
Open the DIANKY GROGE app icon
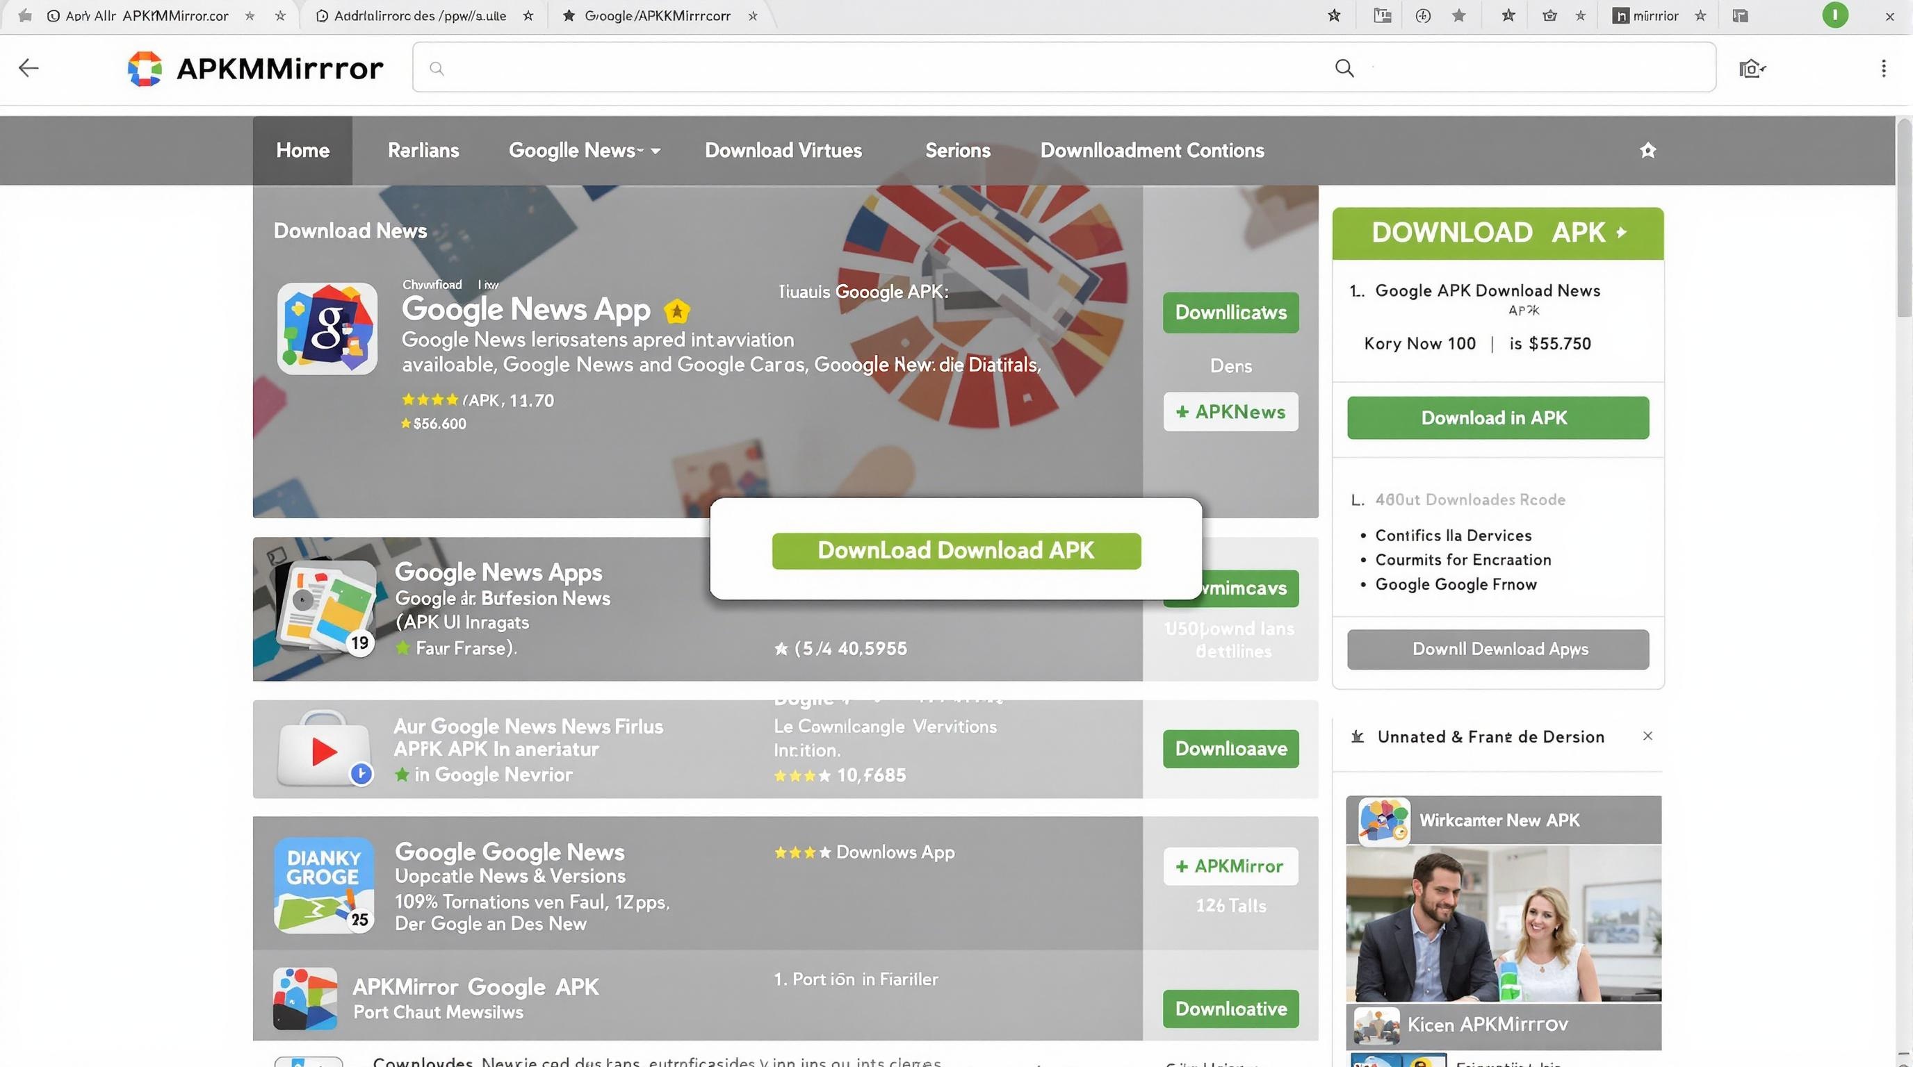[324, 884]
